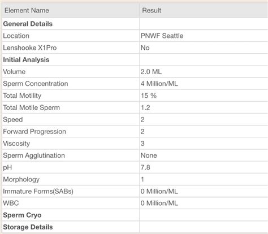
Task: Select the Lenshooke X1Pro row
Action: 135,47
